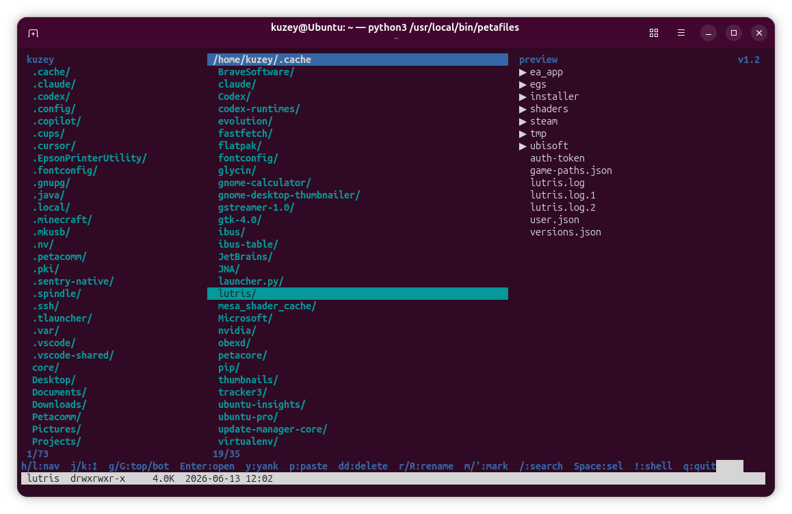
Task: Click the dd:delete hint in help bar
Action: point(363,466)
